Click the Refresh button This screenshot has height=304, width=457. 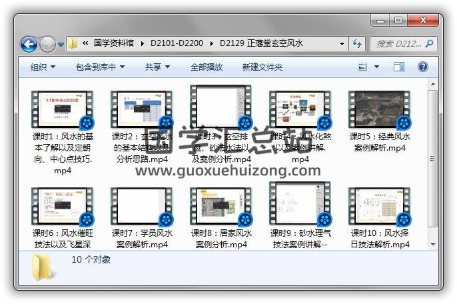click(x=357, y=44)
